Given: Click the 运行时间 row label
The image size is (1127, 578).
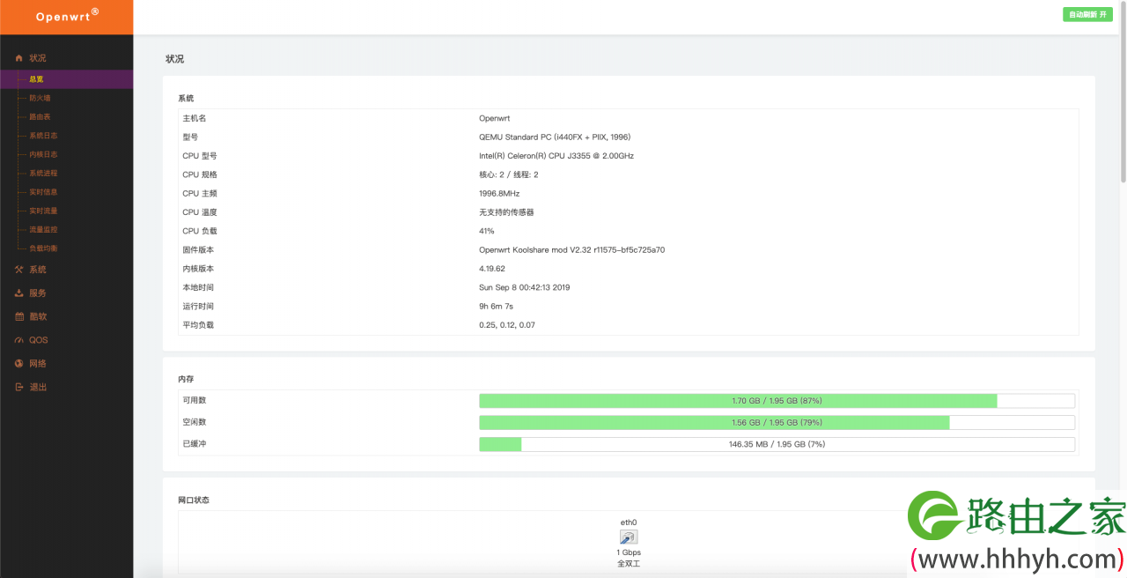Looking at the screenshot, I should 198,307.
